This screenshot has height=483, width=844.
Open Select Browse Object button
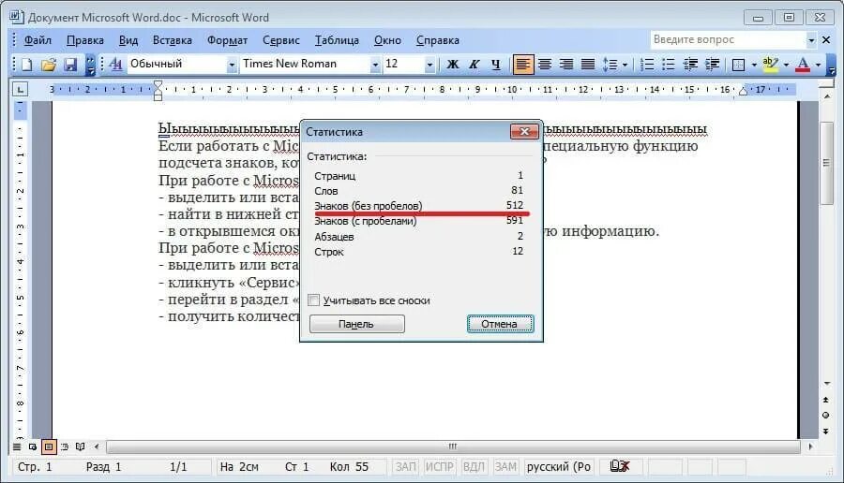click(x=826, y=416)
